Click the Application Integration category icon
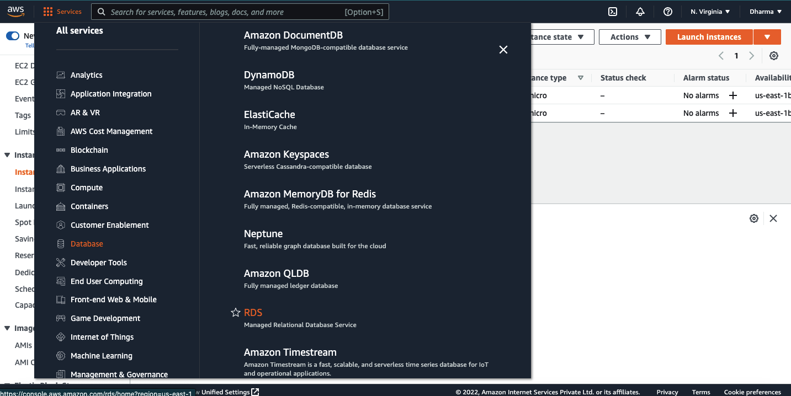 pos(61,94)
